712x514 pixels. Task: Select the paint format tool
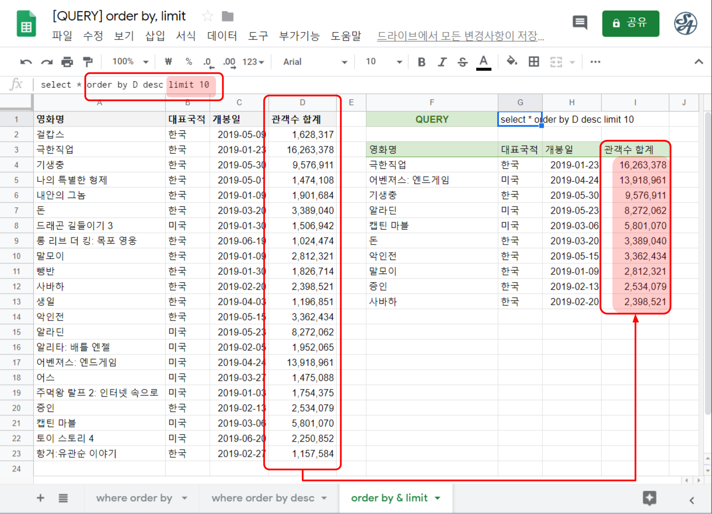pyautogui.click(x=88, y=62)
